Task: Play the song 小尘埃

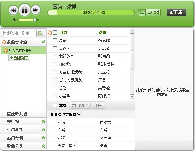Action: coord(65,96)
